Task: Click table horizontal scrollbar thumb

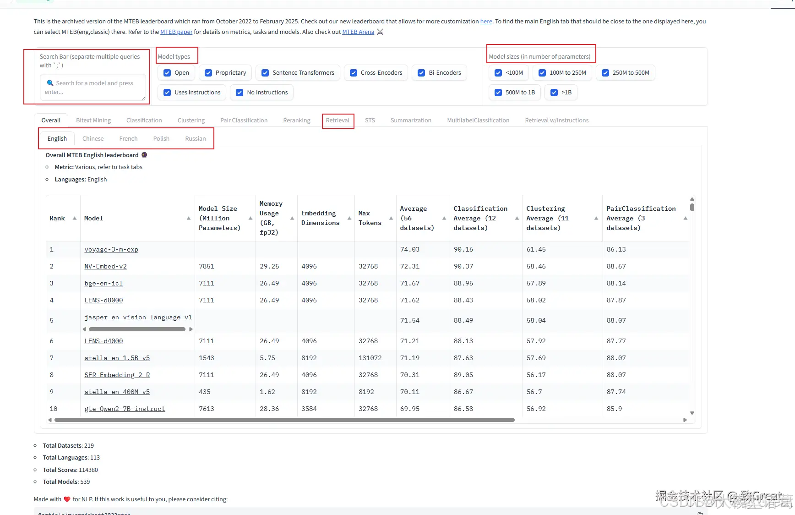Action: tap(284, 420)
